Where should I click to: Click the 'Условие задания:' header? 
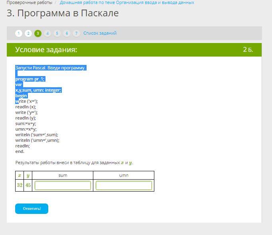46,50
